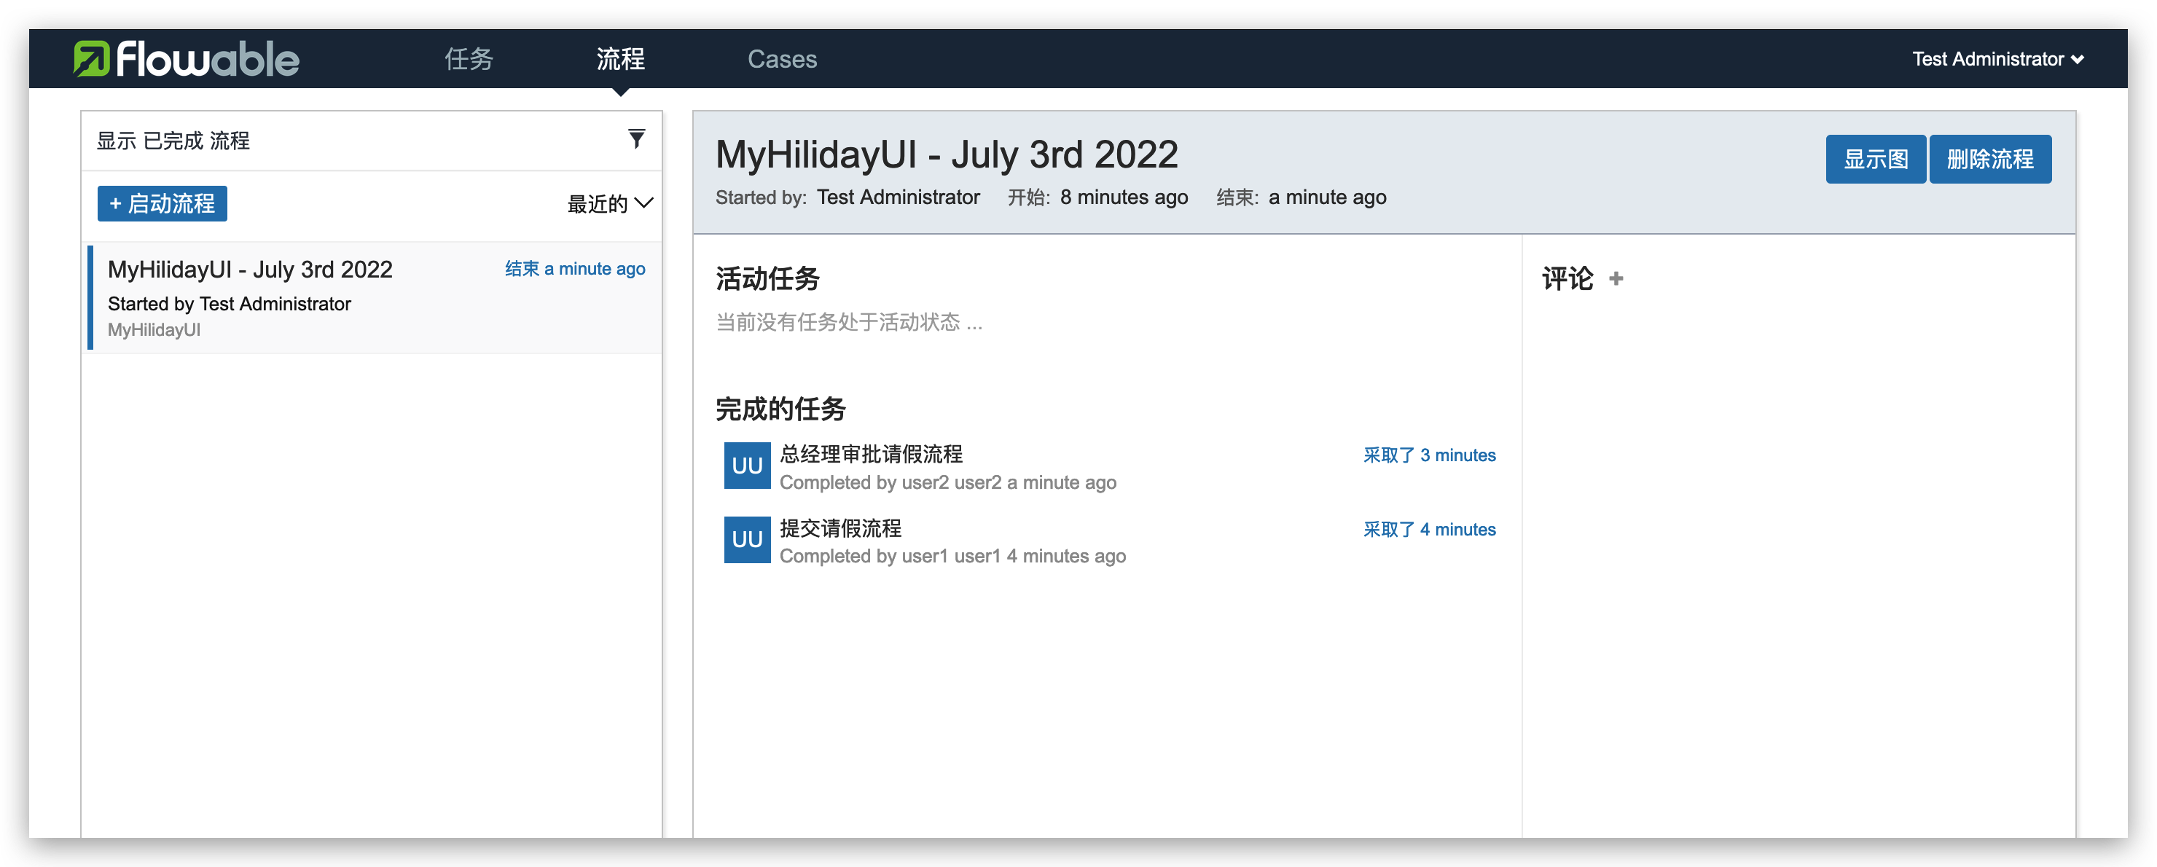Click the 删除流程 button

[1989, 159]
